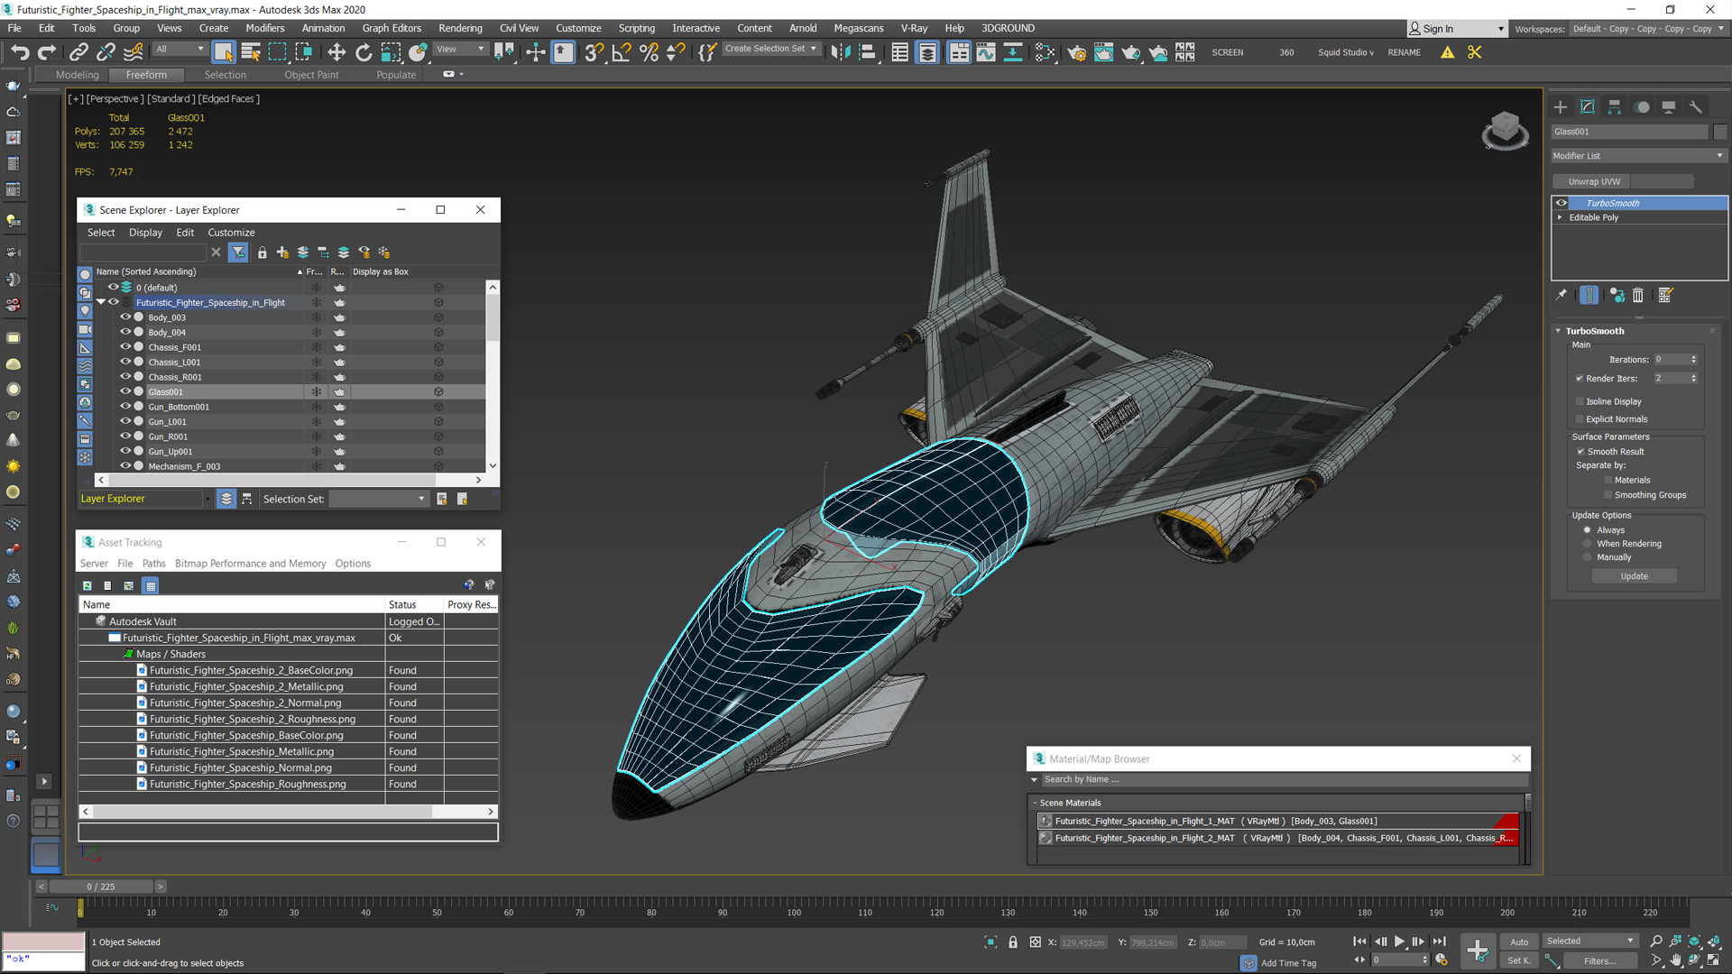Image resolution: width=1732 pixels, height=974 pixels.
Task: Toggle Selection Lock icon in status bar
Action: (x=1013, y=942)
